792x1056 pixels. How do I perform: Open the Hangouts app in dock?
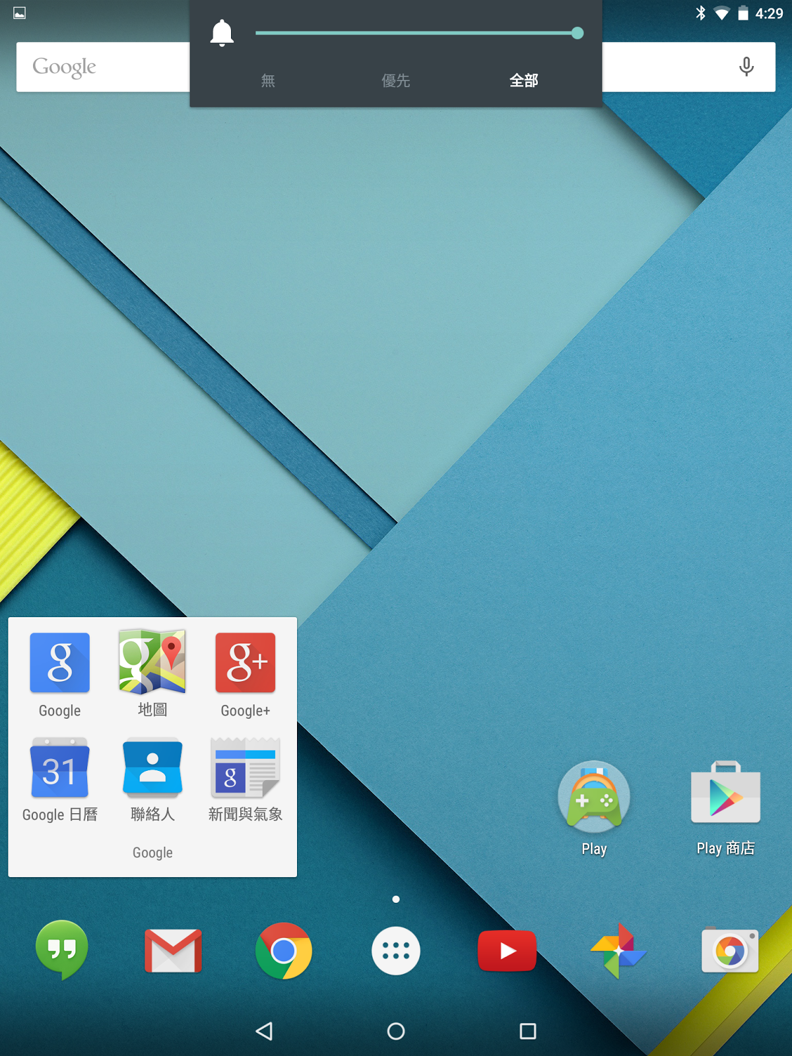pos(61,950)
